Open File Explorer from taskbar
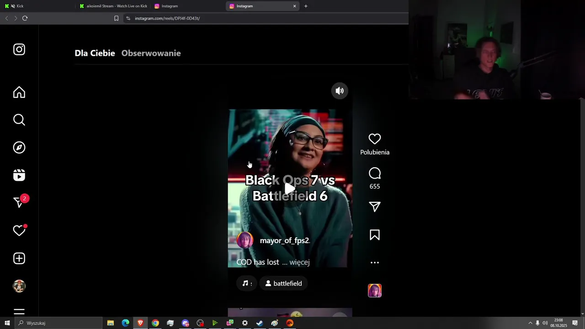 coord(111,323)
